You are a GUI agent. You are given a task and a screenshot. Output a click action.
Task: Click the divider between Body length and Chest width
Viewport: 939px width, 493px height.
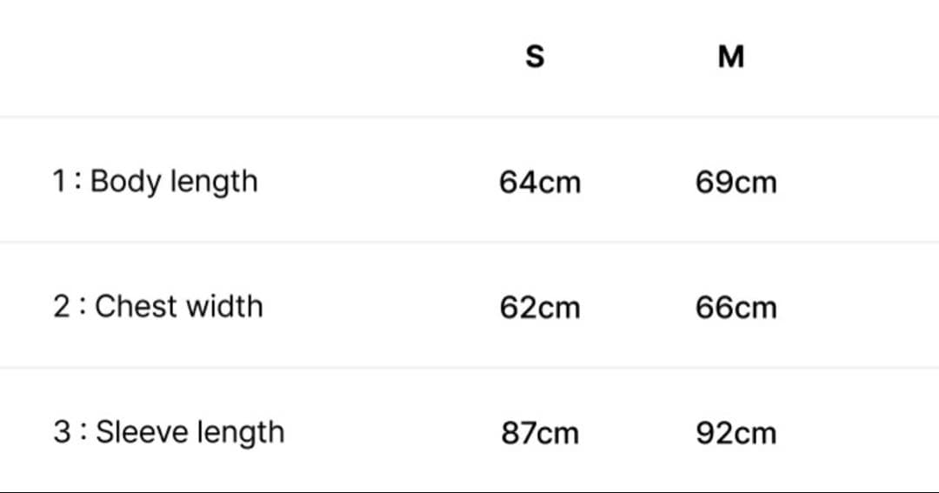pyautogui.click(x=469, y=242)
